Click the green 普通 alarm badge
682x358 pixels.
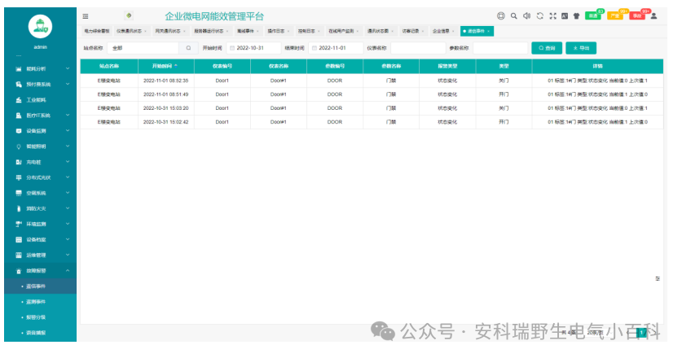593,16
